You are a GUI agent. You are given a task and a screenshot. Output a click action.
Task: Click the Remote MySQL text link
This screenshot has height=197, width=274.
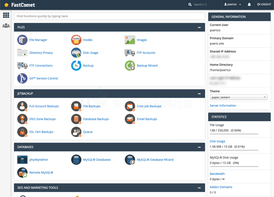click(41, 173)
